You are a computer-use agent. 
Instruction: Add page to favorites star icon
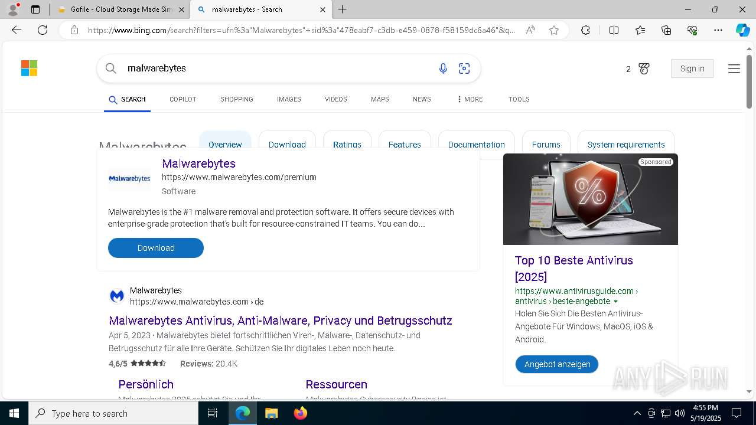coord(554,30)
